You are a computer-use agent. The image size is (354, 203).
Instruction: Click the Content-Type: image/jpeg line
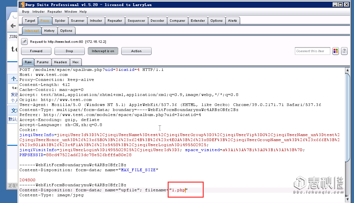[x=51, y=195]
